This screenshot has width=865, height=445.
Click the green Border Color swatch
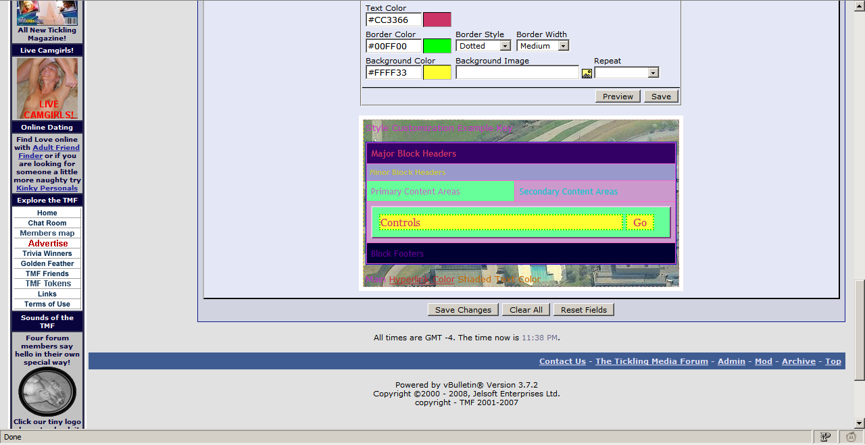tap(437, 46)
